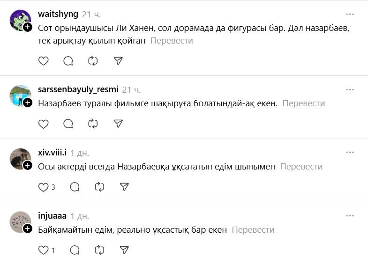
Task: Reply to injuaaa's comment
Action: click(75, 250)
